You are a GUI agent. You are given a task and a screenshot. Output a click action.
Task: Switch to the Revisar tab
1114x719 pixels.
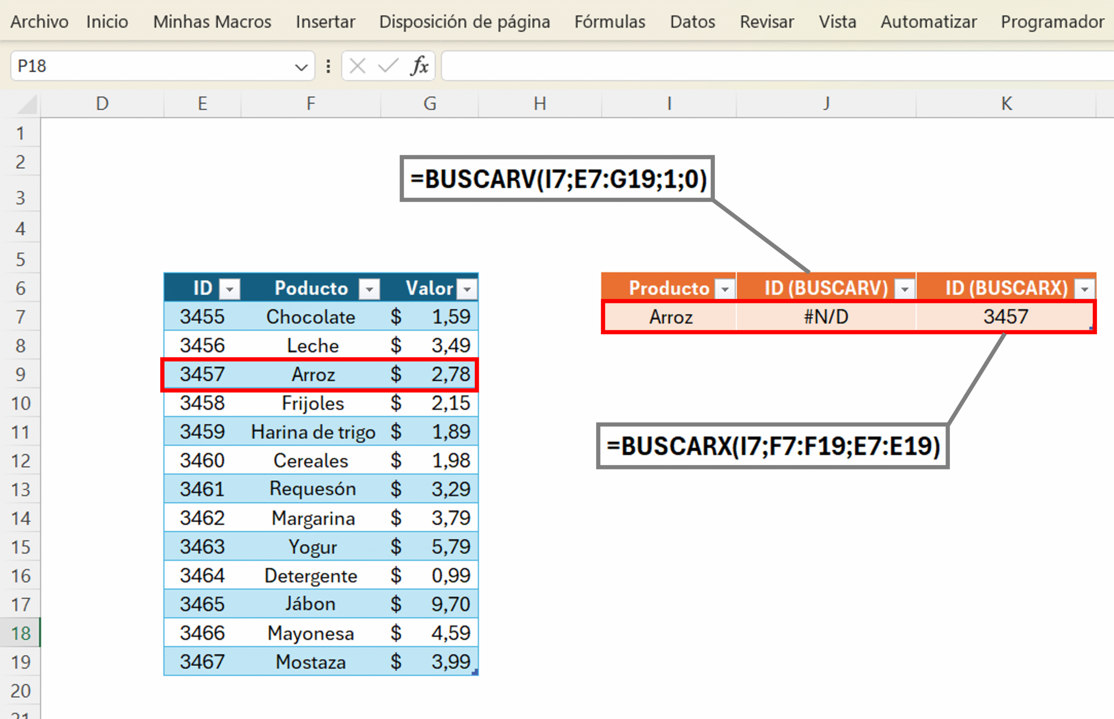click(x=767, y=22)
